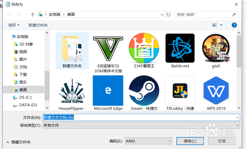
Task: Open the DATA (D:) drive
Action: [28, 105]
